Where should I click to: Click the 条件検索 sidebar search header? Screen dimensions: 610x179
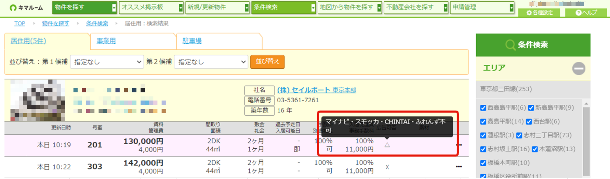[x=533, y=45]
